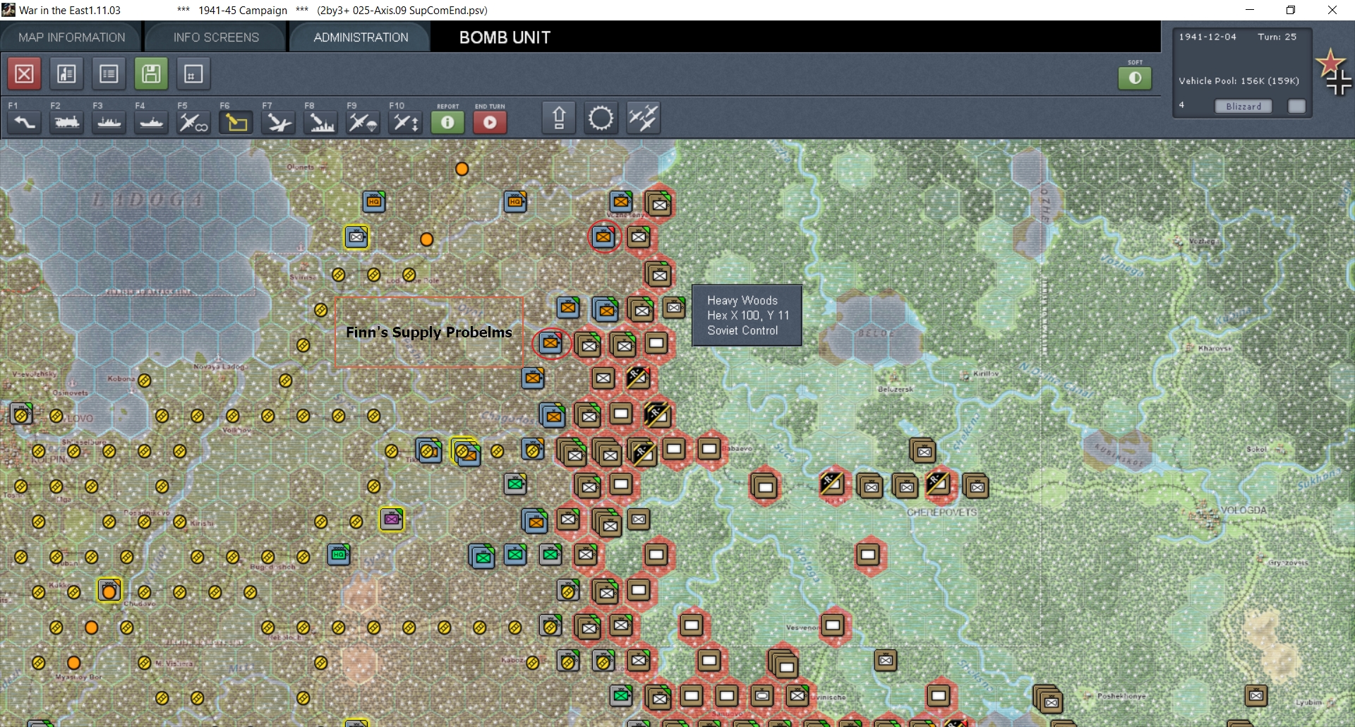The height and width of the screenshot is (727, 1355).
Task: Open the green REPORT button
Action: click(x=447, y=122)
